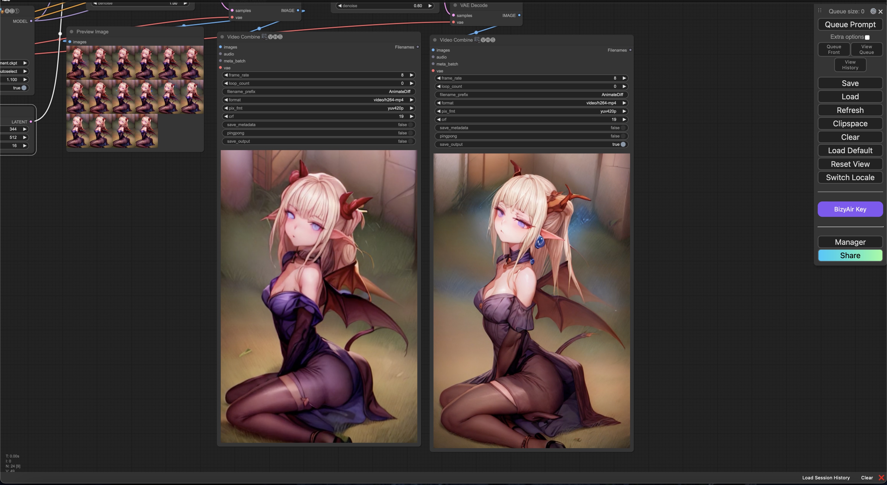Click LATENT output port on left node
This screenshot has height=485, width=887.
(31, 122)
